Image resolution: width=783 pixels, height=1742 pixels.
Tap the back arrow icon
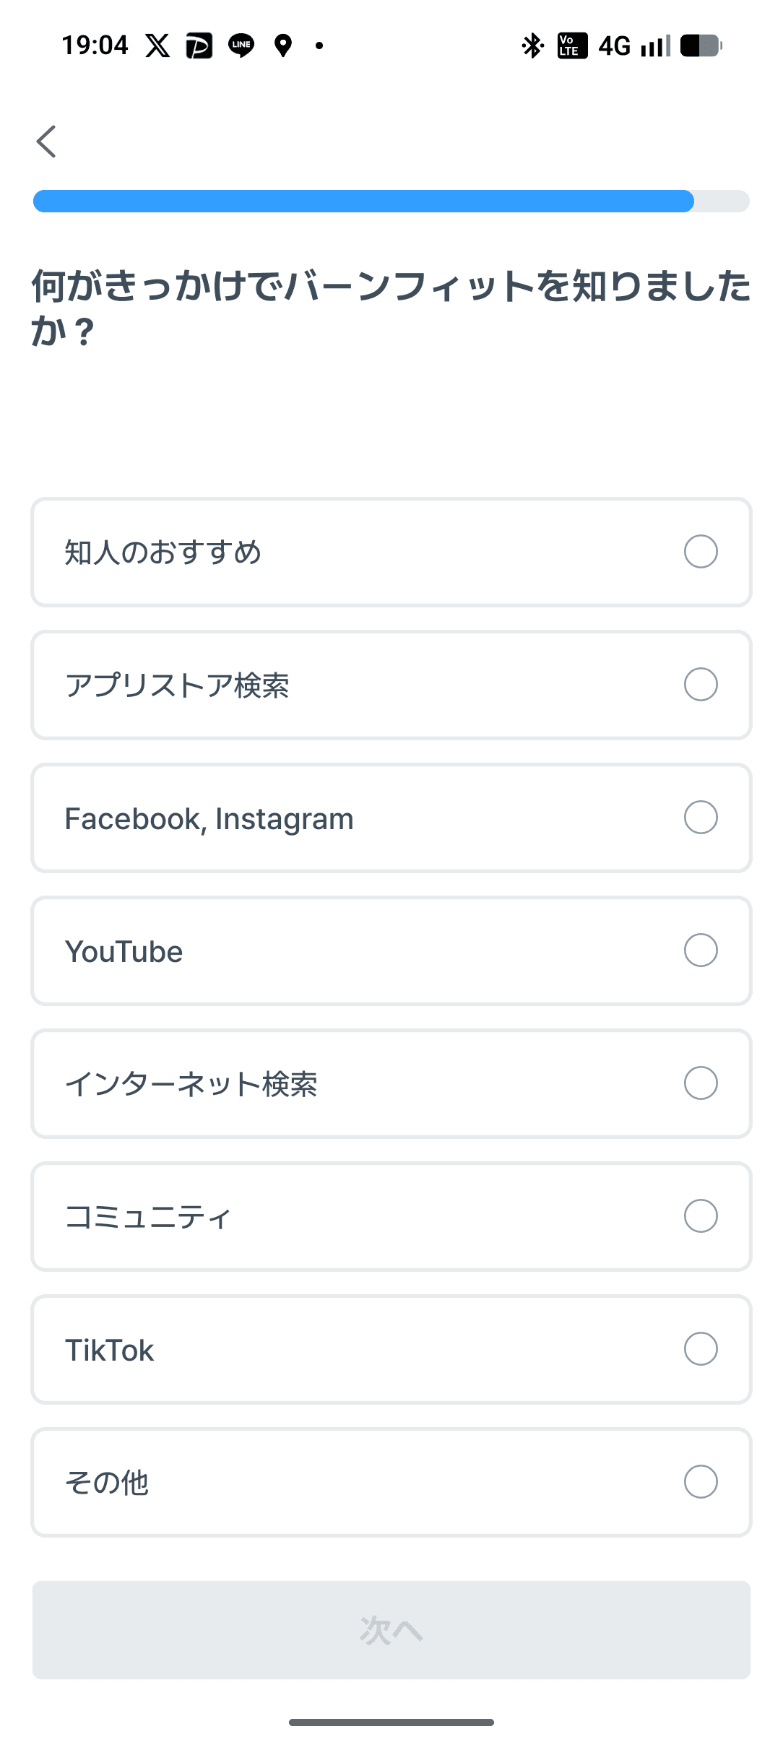coord(47,142)
